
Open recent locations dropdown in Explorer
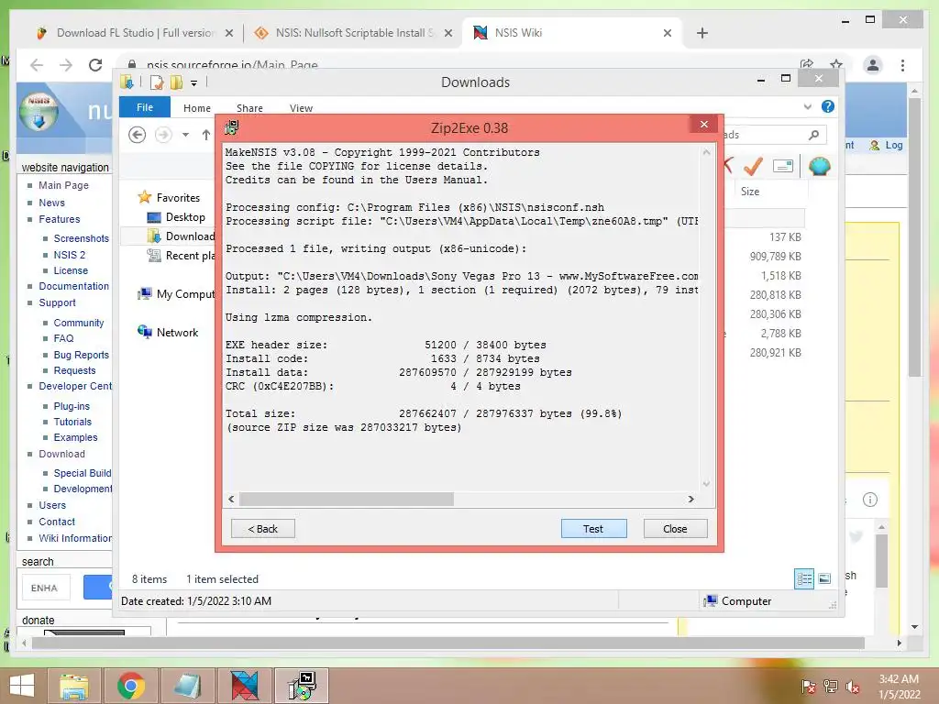point(185,135)
